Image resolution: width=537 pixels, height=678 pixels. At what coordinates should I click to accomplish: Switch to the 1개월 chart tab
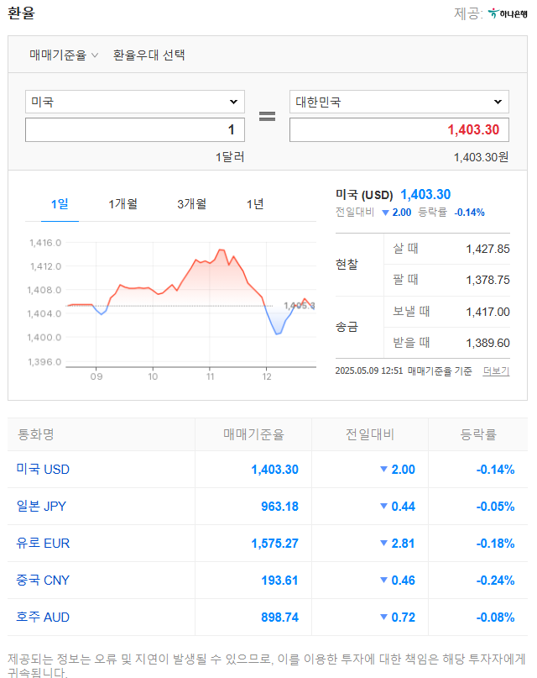123,203
